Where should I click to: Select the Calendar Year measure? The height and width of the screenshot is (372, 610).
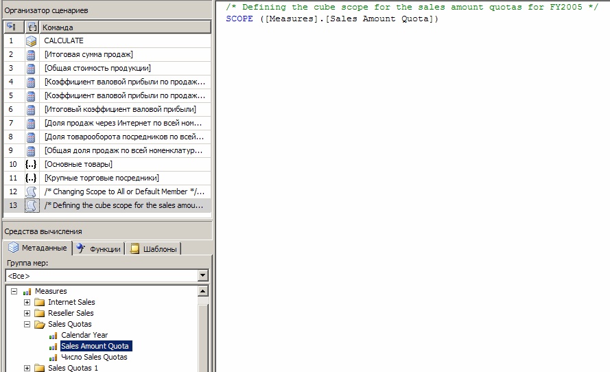[x=84, y=336]
